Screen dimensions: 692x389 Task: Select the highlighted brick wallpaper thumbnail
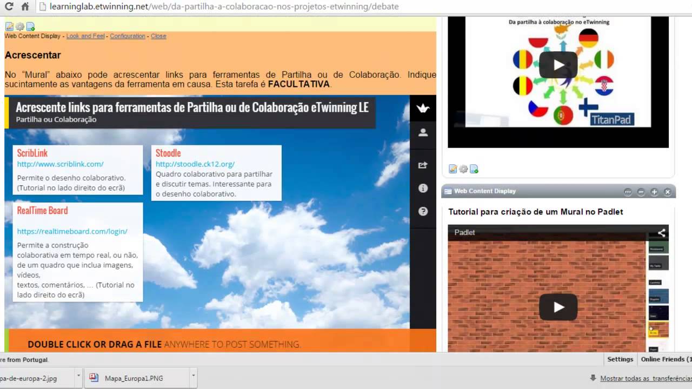[x=658, y=330]
